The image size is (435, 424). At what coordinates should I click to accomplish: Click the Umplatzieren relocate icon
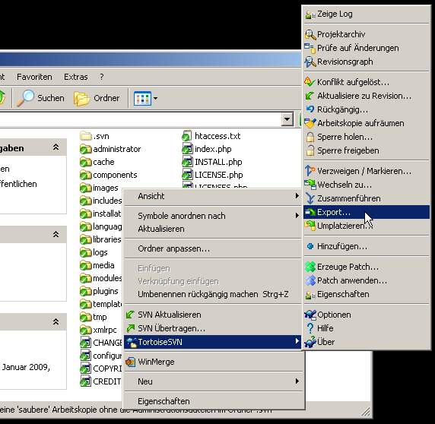point(310,226)
